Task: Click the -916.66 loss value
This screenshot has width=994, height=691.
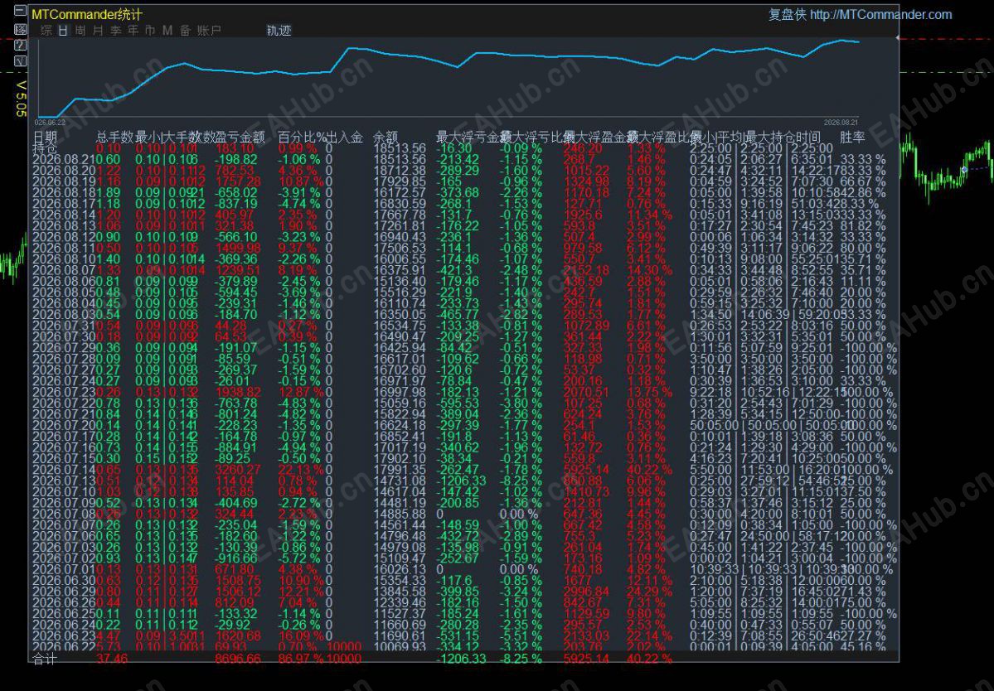Action: point(236,558)
